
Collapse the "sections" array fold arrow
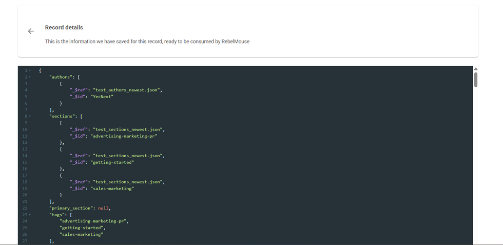pyautogui.click(x=30, y=117)
